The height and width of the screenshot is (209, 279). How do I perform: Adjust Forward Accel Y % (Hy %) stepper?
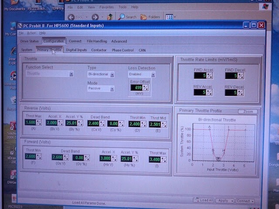pos(135,159)
